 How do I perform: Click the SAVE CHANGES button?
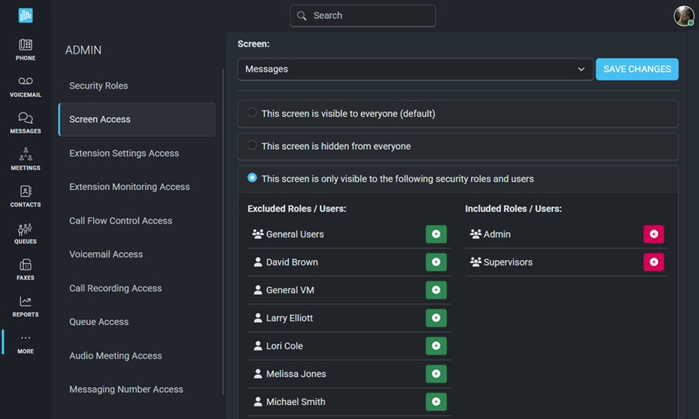pyautogui.click(x=637, y=70)
